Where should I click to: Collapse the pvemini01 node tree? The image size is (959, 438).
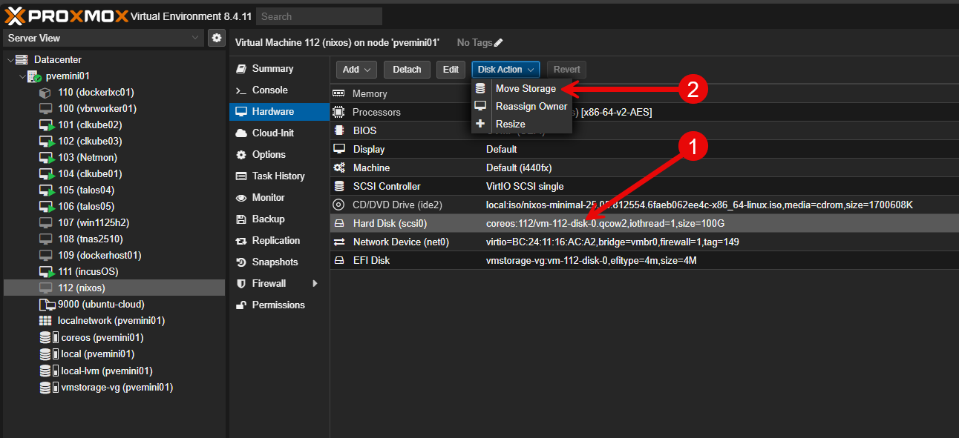[22, 76]
